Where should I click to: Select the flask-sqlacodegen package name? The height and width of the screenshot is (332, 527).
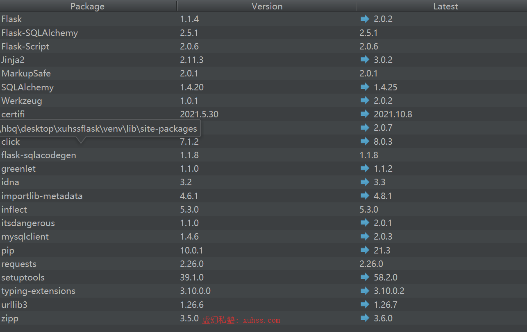click(39, 155)
